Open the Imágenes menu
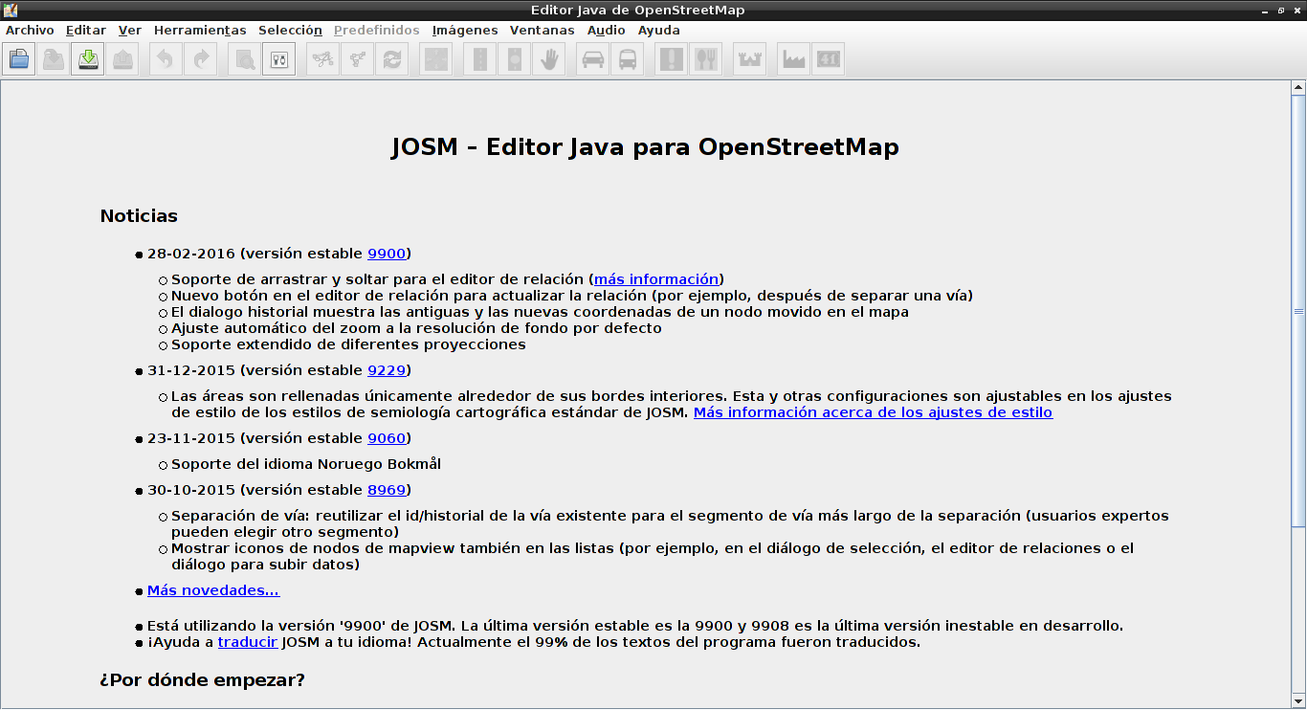 pyautogui.click(x=464, y=30)
